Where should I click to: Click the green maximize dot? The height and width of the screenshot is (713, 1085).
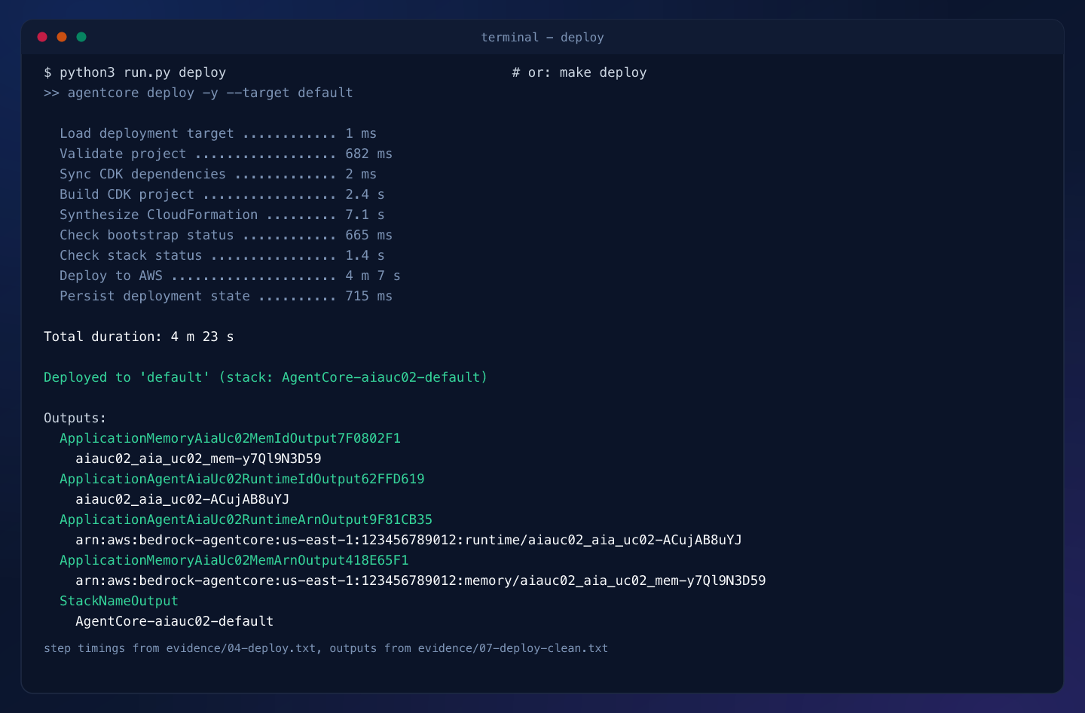pyautogui.click(x=81, y=37)
